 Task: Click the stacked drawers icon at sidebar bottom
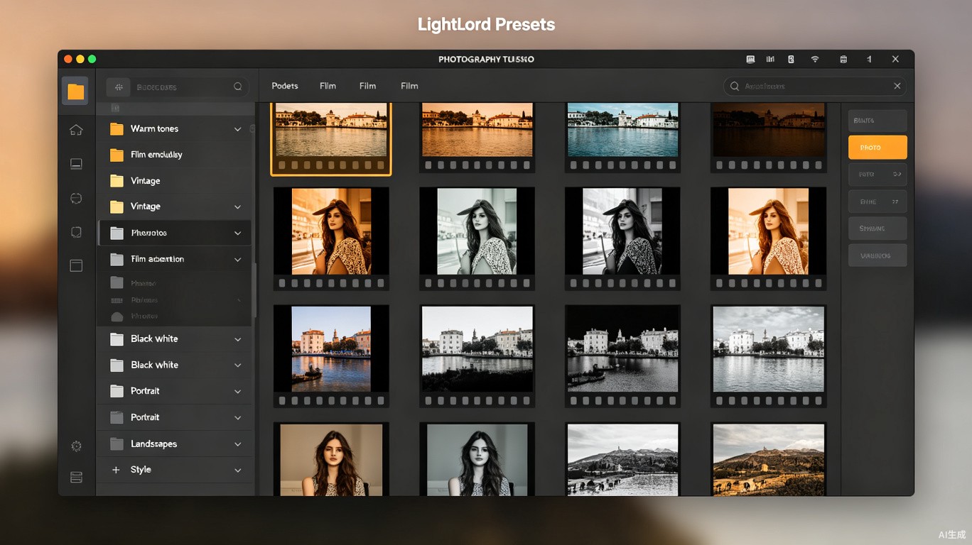[x=76, y=477]
